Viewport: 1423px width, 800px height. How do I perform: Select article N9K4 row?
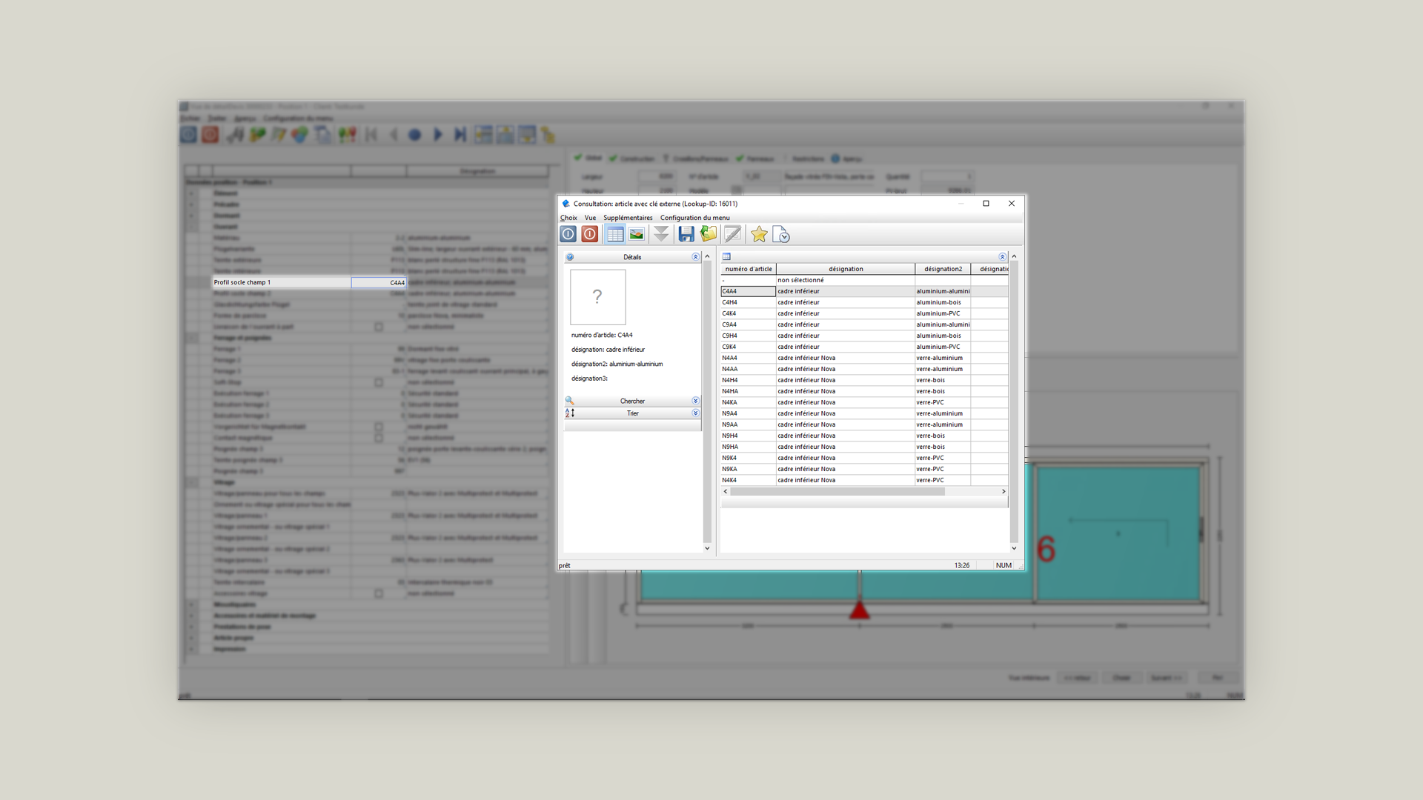coord(864,458)
